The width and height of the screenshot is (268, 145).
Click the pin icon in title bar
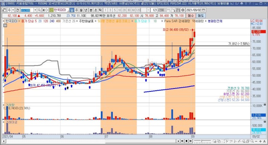242,3
